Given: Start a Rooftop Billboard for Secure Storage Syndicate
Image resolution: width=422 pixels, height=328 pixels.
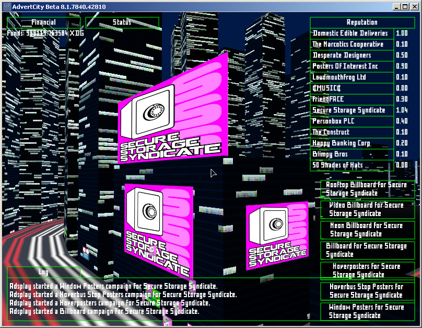Looking at the screenshot, I should click(x=367, y=188).
